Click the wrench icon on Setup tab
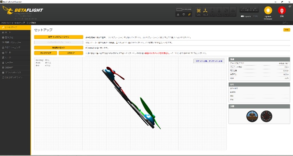The height and width of the screenshot is (156, 293). click(x=3, y=27)
